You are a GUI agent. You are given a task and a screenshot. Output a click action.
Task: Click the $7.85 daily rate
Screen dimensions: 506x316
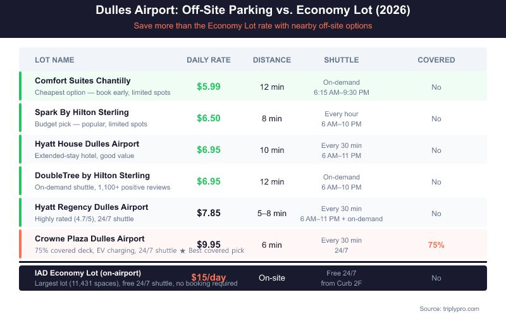209,213
